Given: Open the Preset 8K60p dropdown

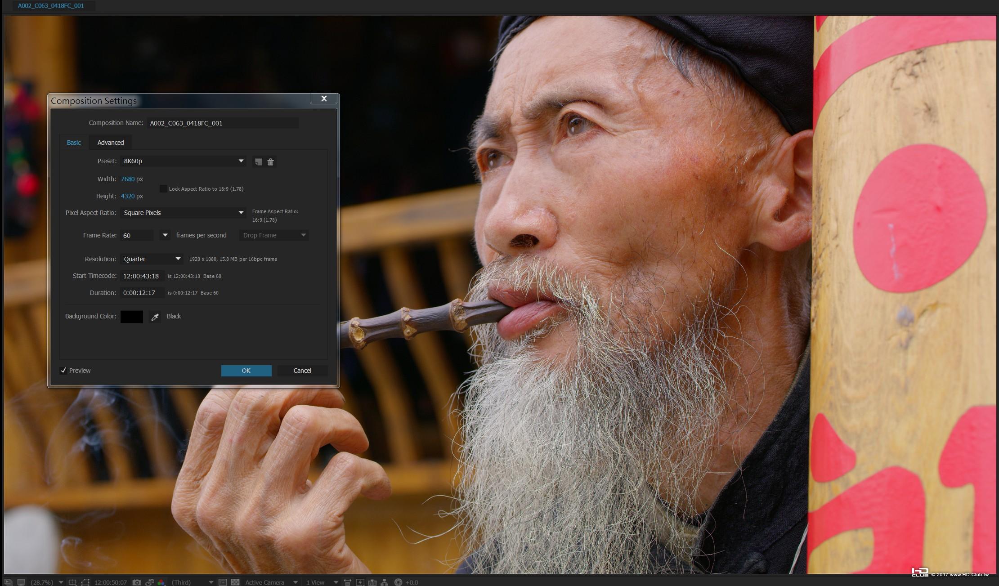Looking at the screenshot, I should coord(183,161).
